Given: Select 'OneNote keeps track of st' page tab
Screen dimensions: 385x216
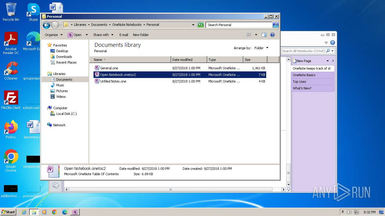Looking at the screenshot, I should pos(313,68).
